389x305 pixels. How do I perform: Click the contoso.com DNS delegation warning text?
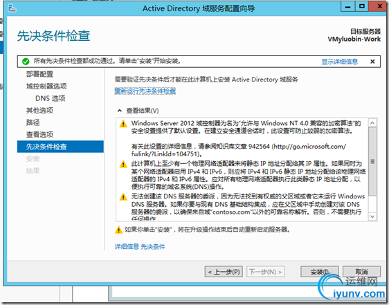pyautogui.click(x=248, y=207)
